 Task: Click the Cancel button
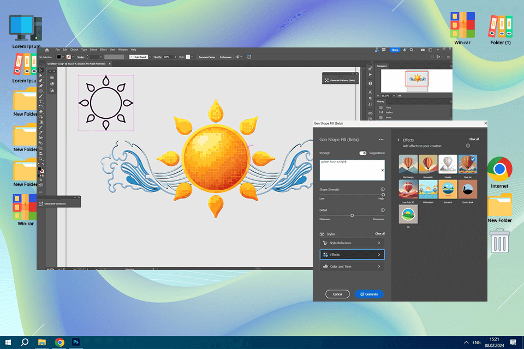pos(337,294)
